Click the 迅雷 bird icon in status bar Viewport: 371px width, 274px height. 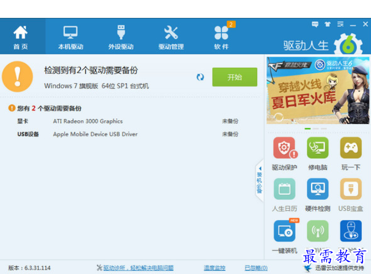(308, 268)
